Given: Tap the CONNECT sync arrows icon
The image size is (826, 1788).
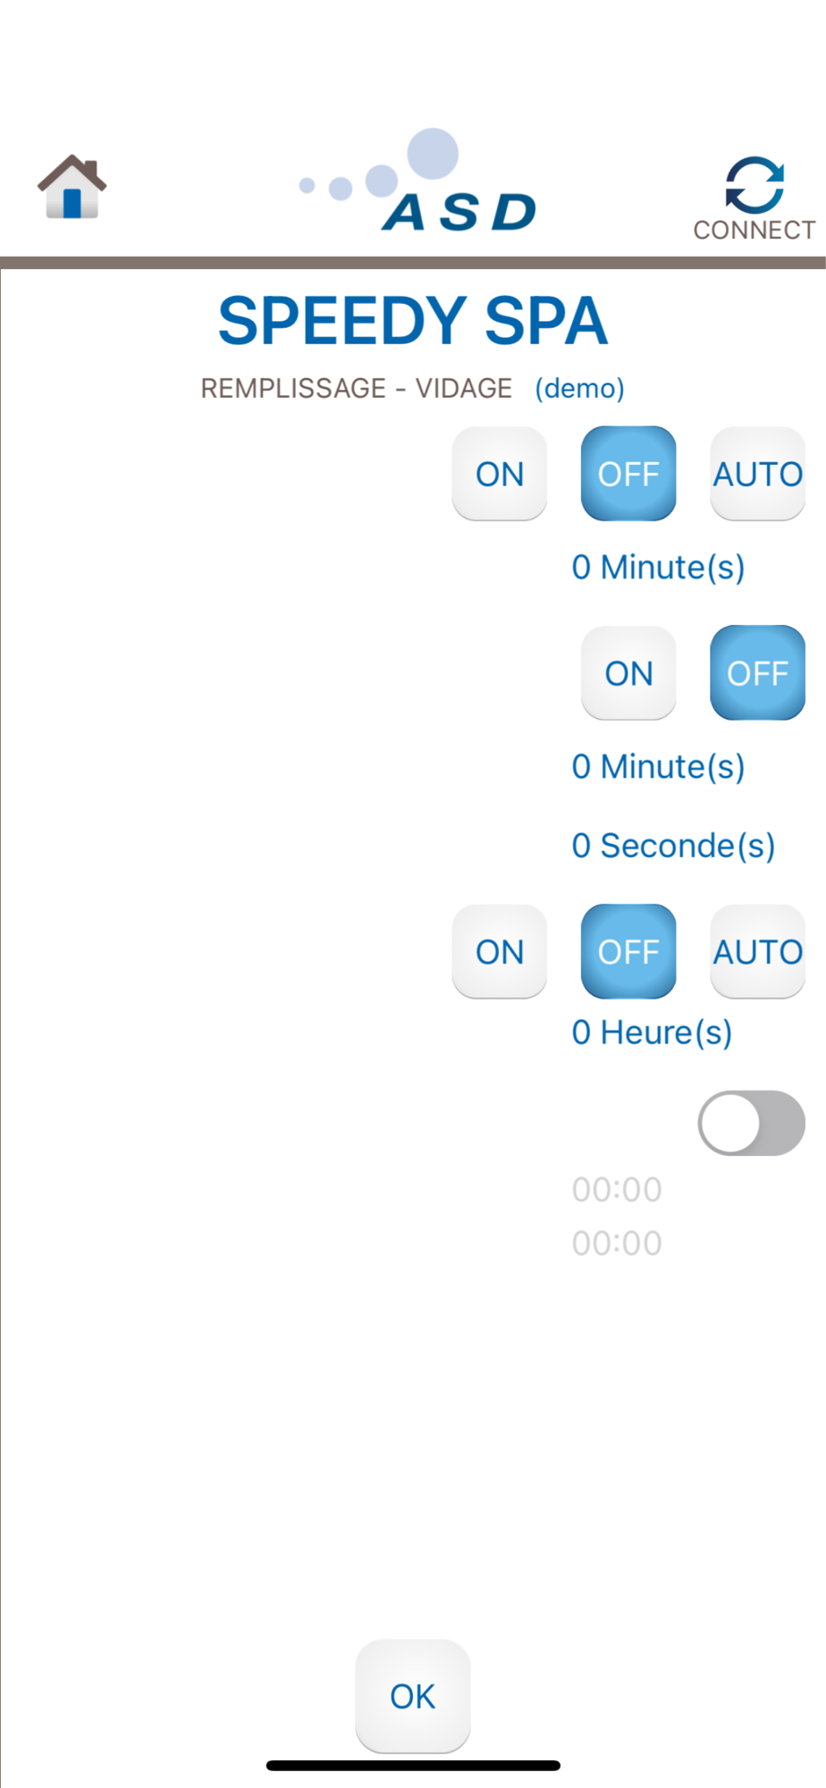Looking at the screenshot, I should (x=754, y=185).
